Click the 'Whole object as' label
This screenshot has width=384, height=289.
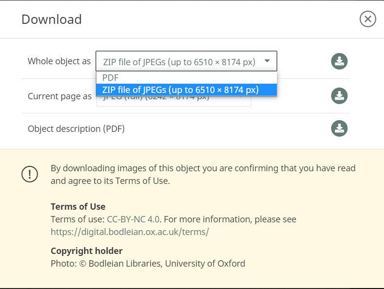(x=59, y=61)
